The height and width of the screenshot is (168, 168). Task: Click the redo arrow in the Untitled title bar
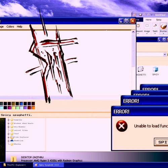pos(148,15)
